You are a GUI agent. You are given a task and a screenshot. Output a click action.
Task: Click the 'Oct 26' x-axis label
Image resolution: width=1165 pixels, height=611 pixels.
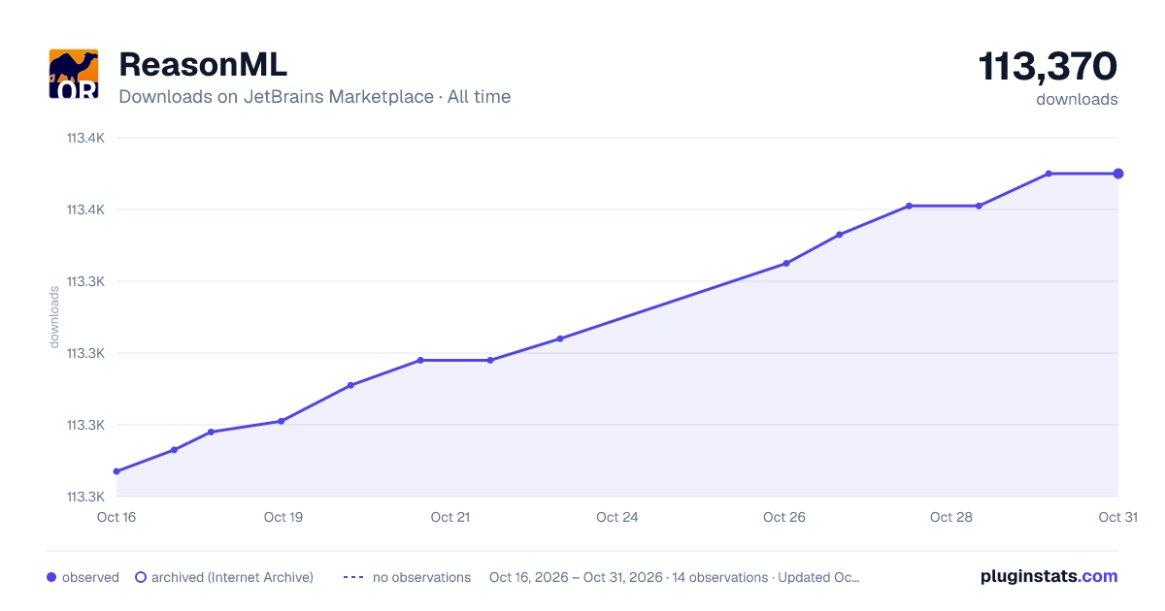(784, 517)
